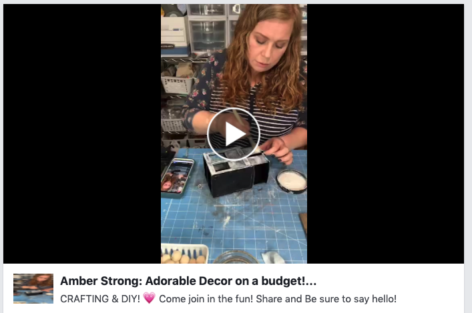Click the left black letterbox area of the video

click(x=82, y=133)
